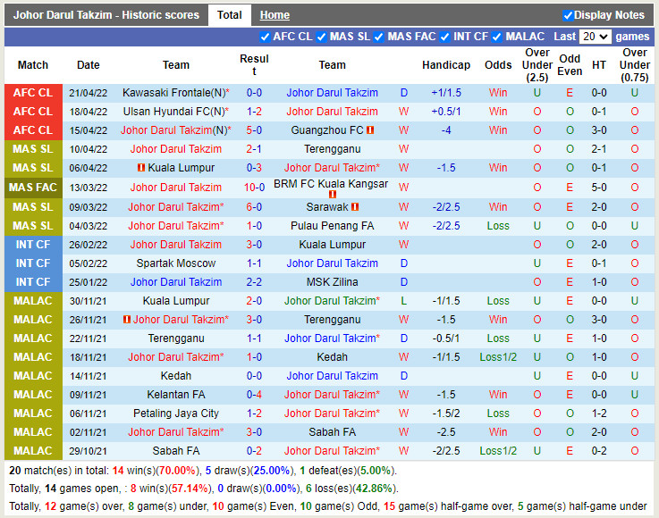Image resolution: width=659 pixels, height=518 pixels.
Task: Click the red card icon beside Kuala Lumpur 06/04/22
Action: click(x=141, y=168)
